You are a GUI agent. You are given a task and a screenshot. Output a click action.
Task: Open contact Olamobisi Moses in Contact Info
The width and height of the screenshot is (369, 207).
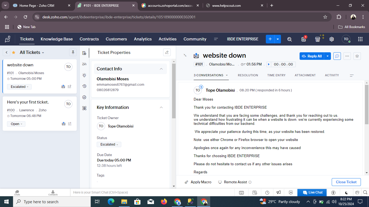coord(113,79)
